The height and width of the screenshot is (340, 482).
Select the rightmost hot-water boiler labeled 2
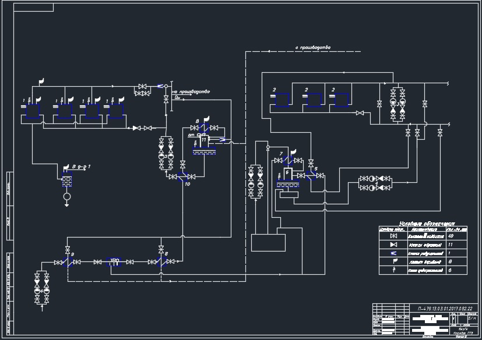342,100
